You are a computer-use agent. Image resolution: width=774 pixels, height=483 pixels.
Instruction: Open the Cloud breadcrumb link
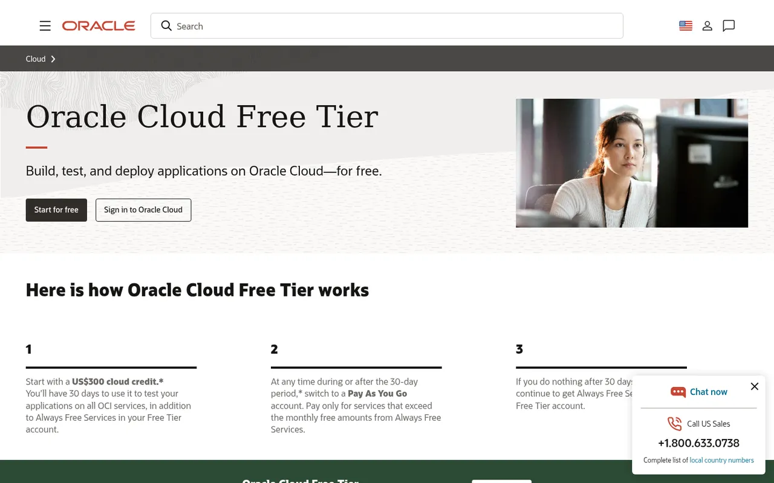coord(36,59)
